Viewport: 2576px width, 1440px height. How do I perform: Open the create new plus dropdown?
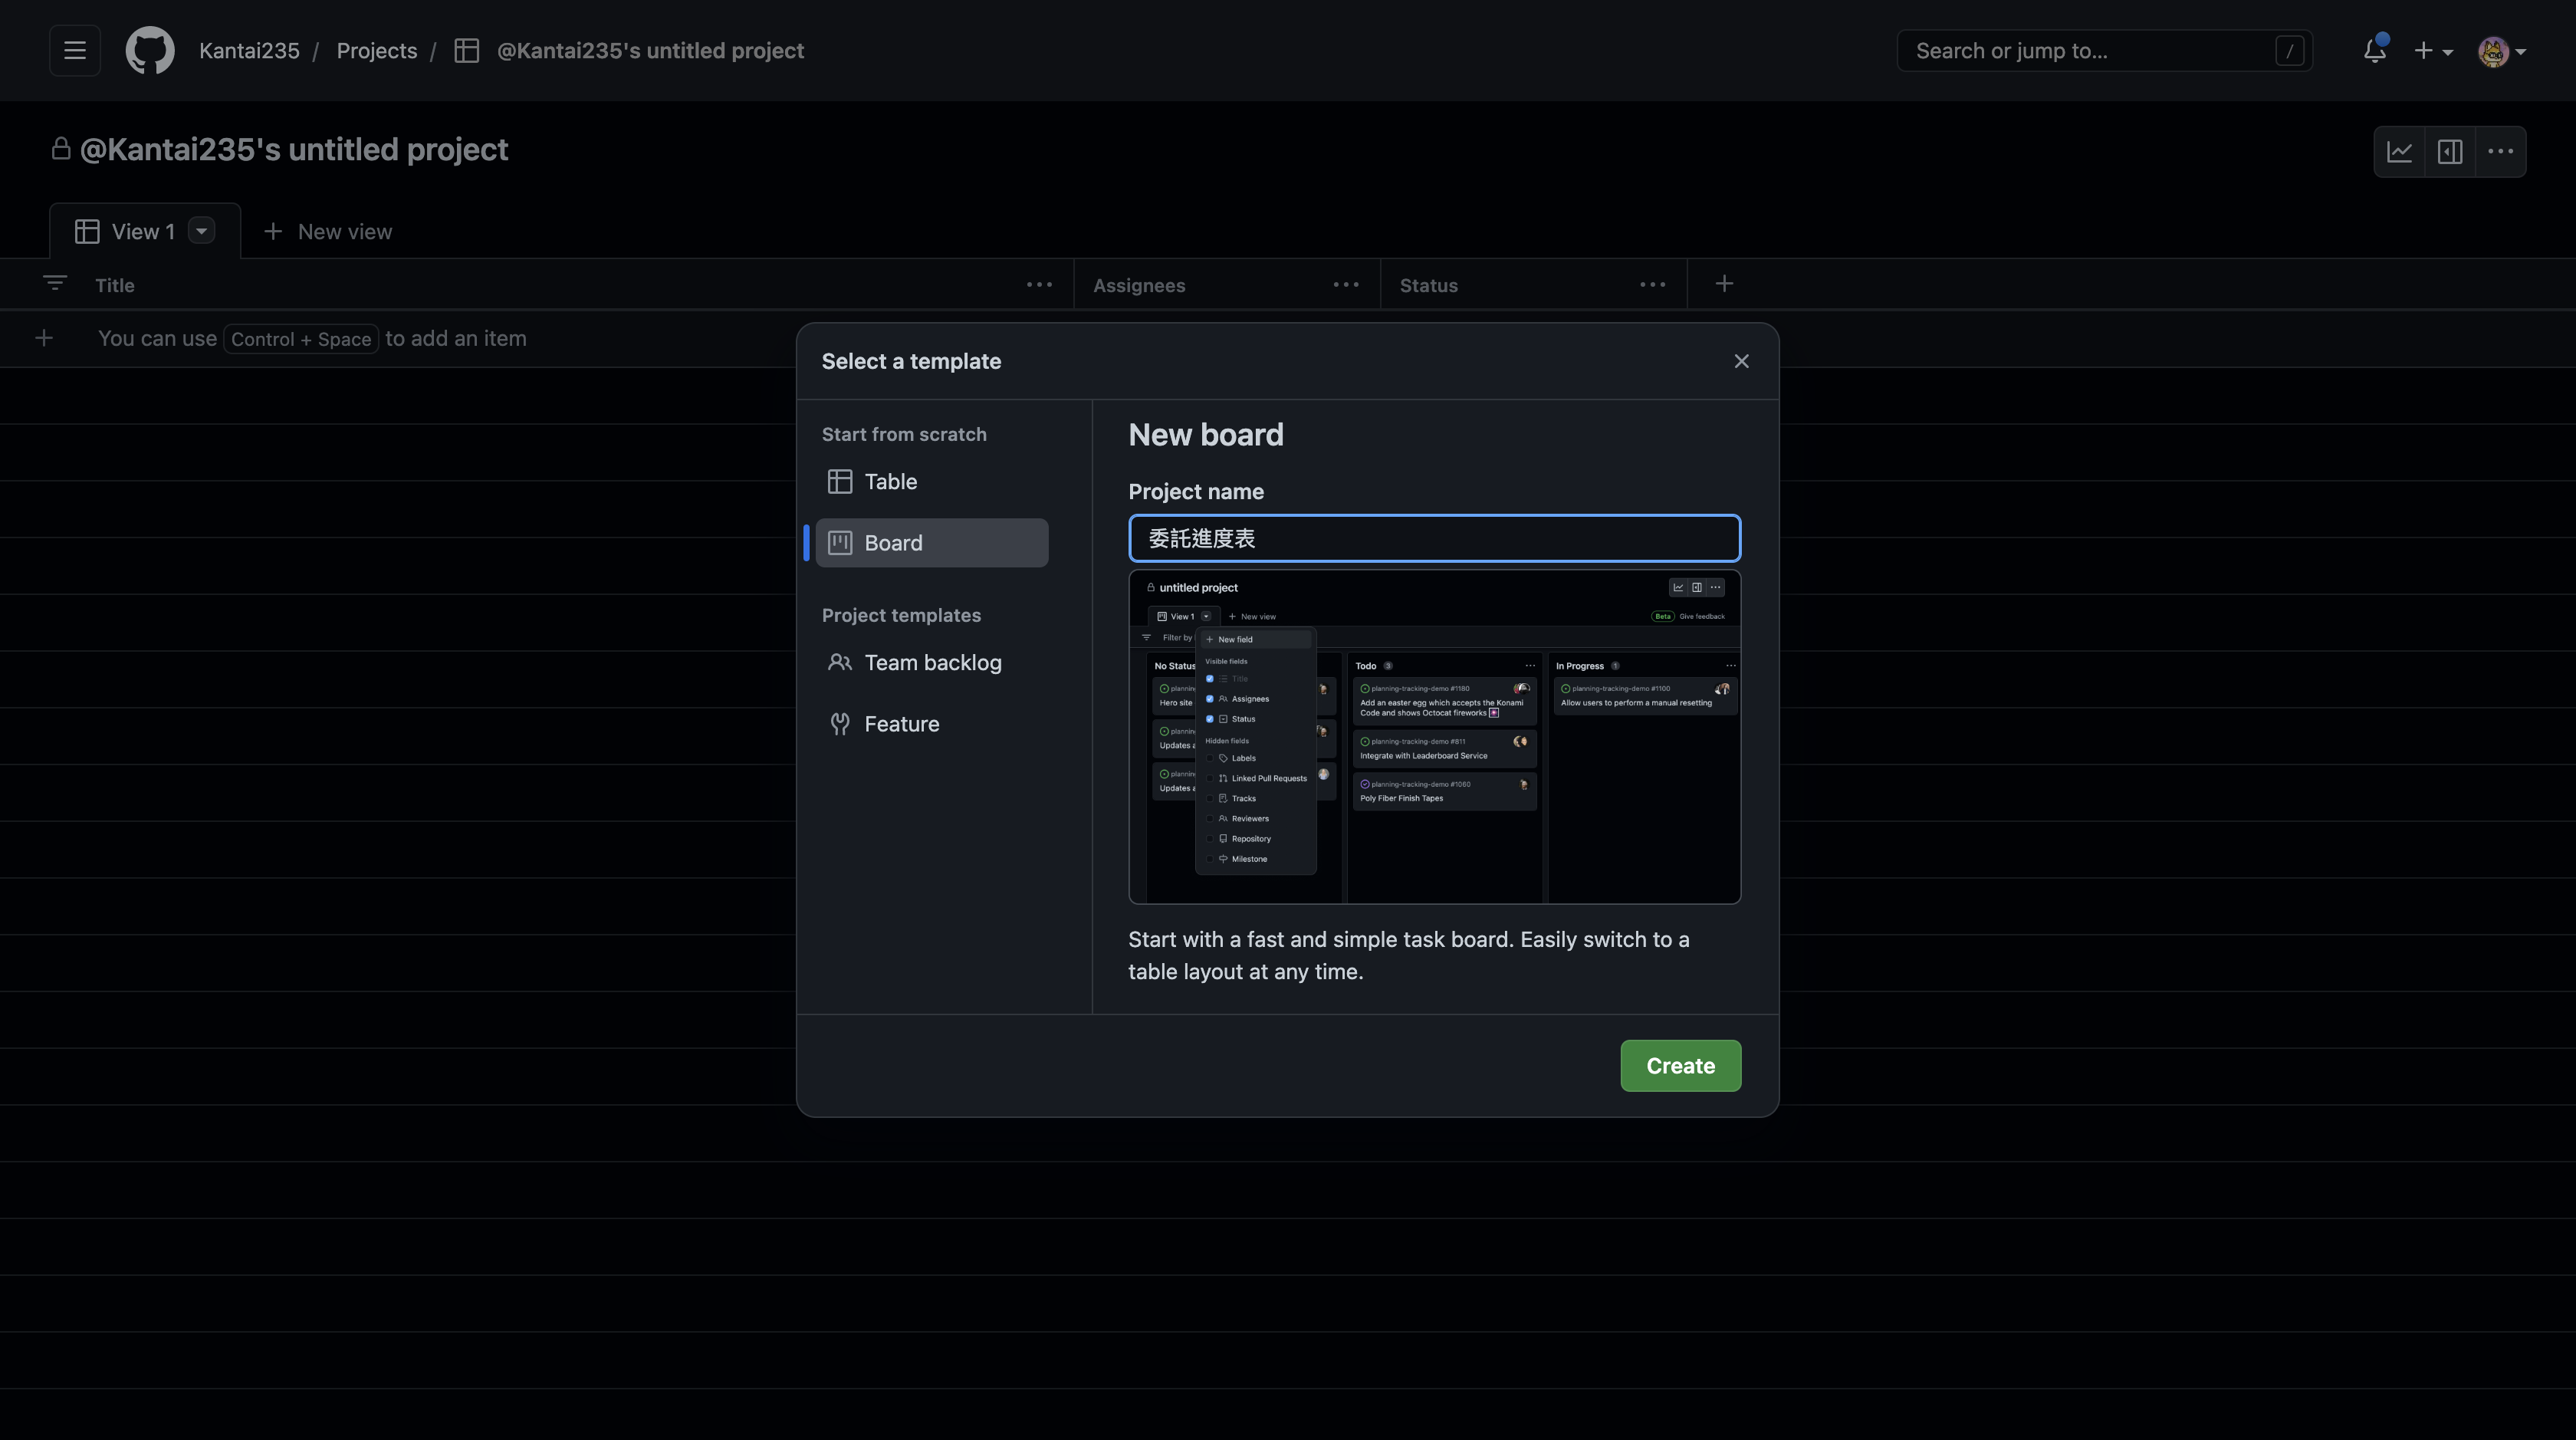point(2433,50)
